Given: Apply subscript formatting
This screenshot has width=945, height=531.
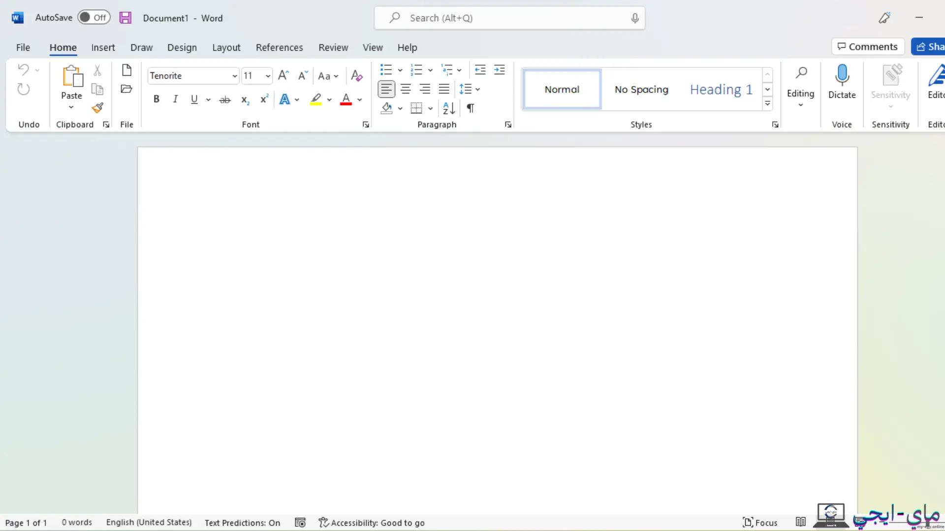Looking at the screenshot, I should tap(245, 100).
